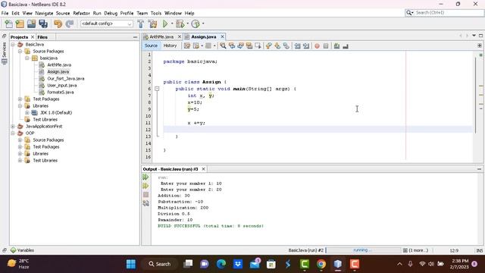Click Shift Line Left in editor toolbar

point(297,45)
